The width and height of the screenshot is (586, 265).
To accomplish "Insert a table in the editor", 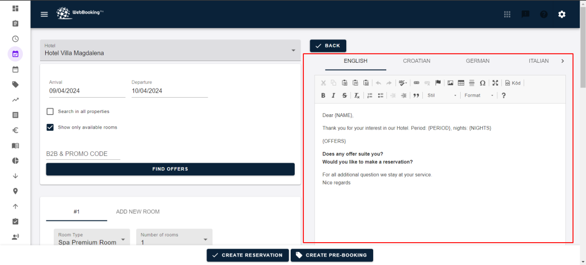I will pyautogui.click(x=461, y=83).
